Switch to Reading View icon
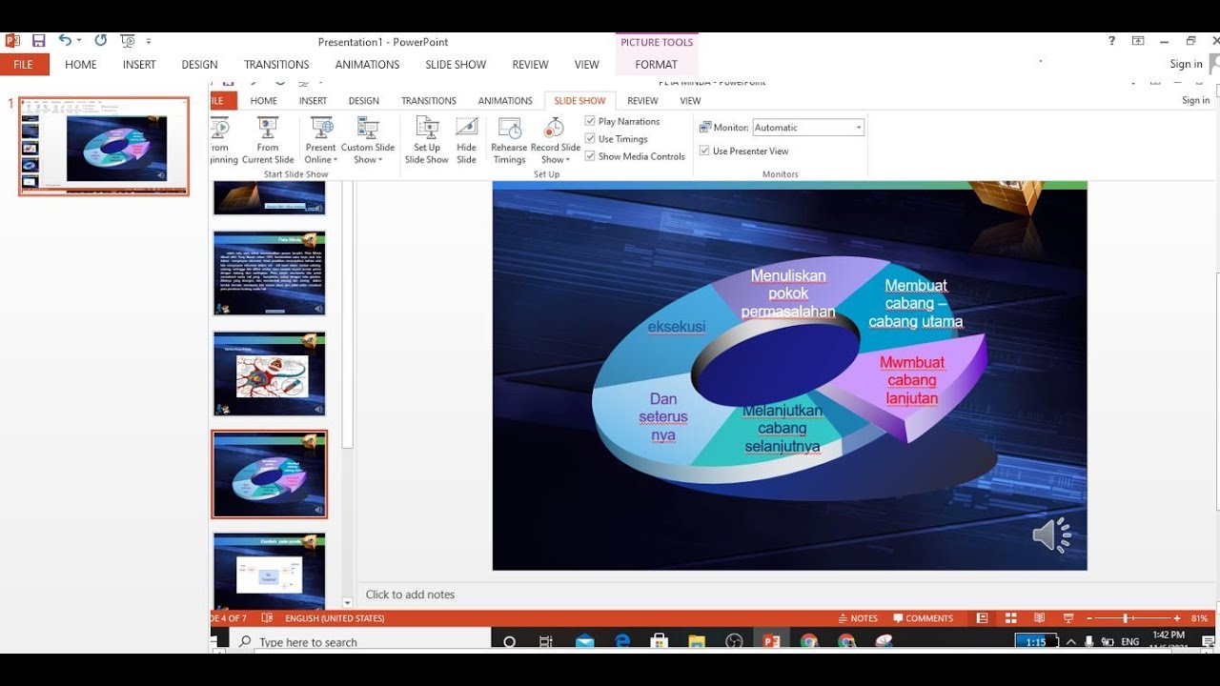Screen dimensions: 1220x686 (1039, 618)
